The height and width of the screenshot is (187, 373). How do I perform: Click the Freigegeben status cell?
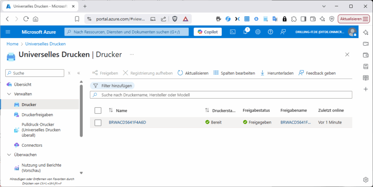[x=257, y=122]
